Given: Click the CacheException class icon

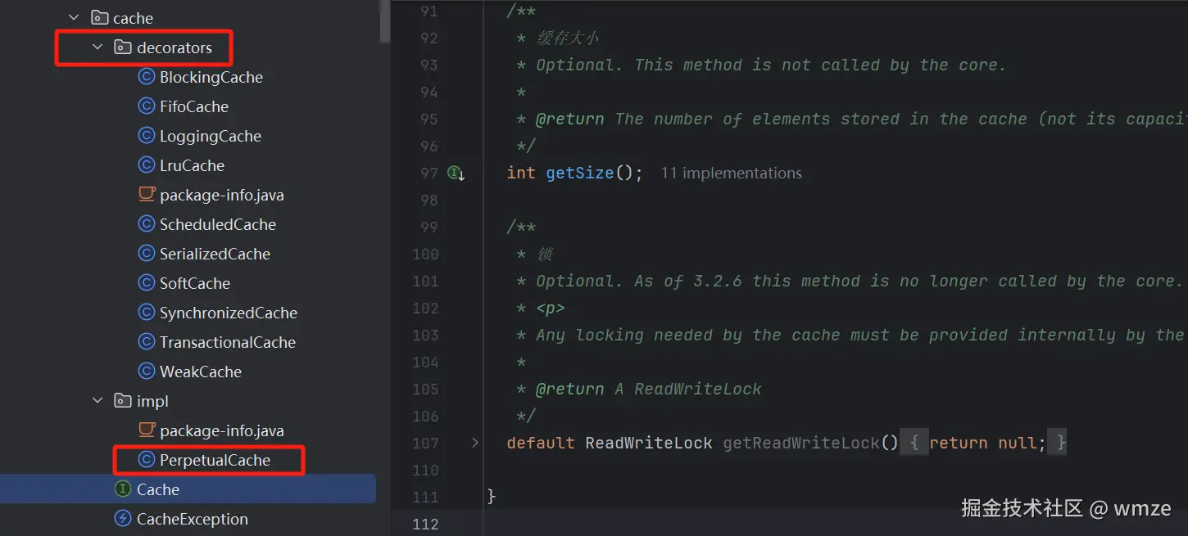Looking at the screenshot, I should [x=123, y=519].
